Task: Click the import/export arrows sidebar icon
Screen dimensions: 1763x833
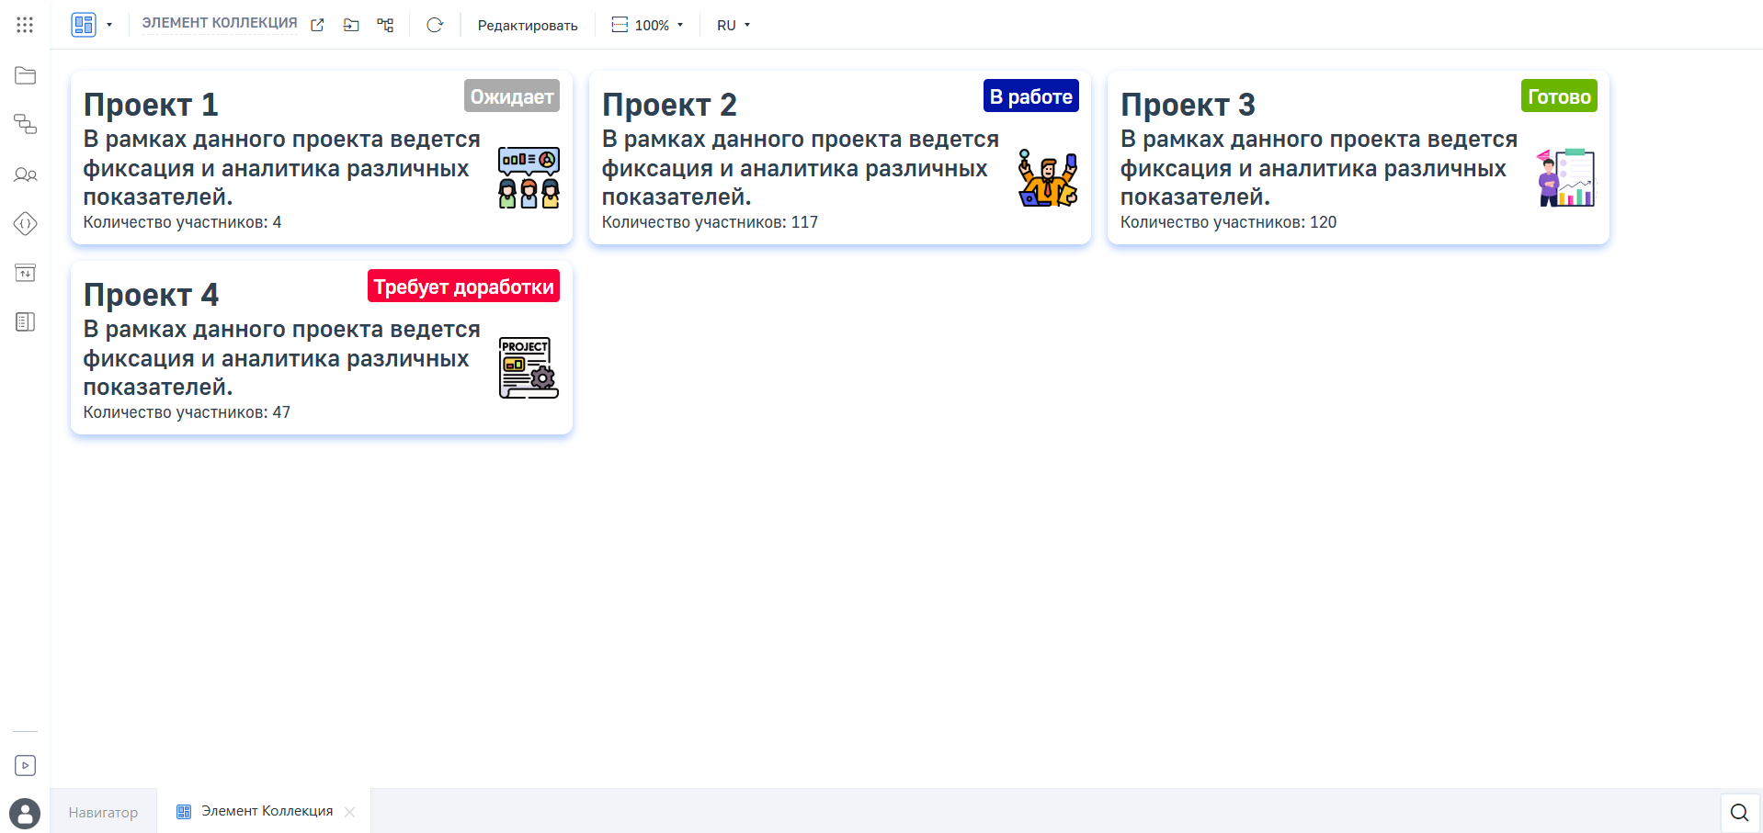Action: pyautogui.click(x=25, y=273)
